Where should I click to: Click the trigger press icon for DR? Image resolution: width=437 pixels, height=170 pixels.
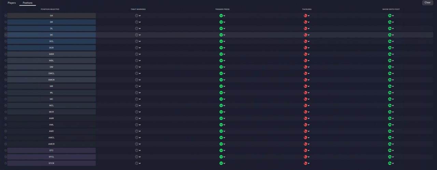(221, 22)
